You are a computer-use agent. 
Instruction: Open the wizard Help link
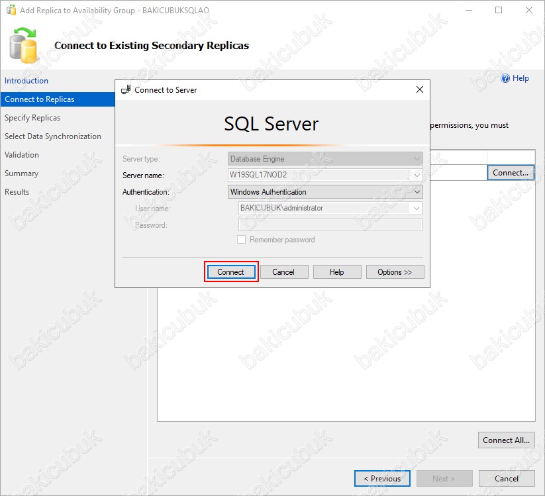520,78
